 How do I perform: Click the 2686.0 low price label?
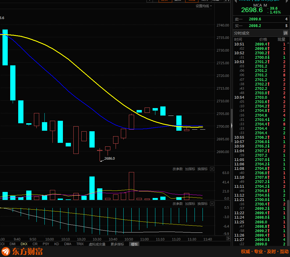pyautogui.click(x=110, y=159)
